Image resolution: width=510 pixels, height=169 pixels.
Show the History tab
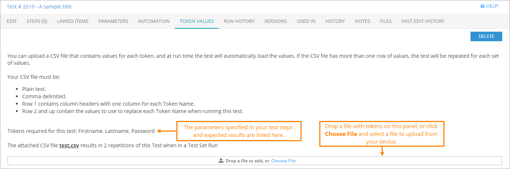[x=335, y=21]
